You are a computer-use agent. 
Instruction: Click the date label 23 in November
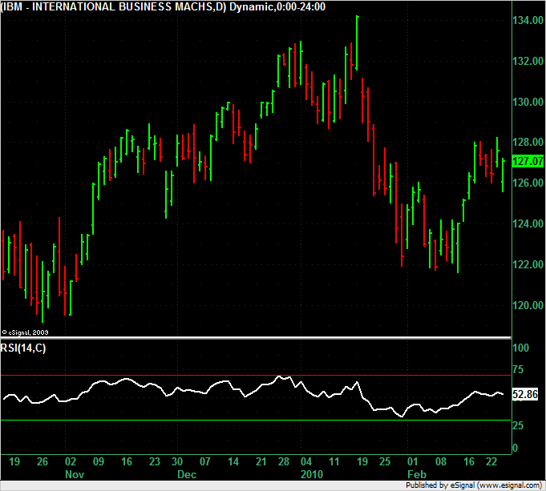pyautogui.click(x=155, y=462)
